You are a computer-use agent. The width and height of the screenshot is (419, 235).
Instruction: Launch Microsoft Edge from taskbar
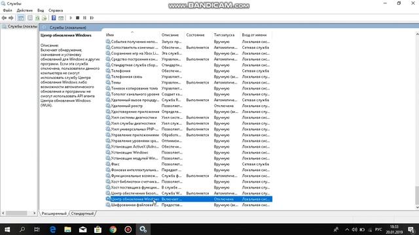(52, 229)
